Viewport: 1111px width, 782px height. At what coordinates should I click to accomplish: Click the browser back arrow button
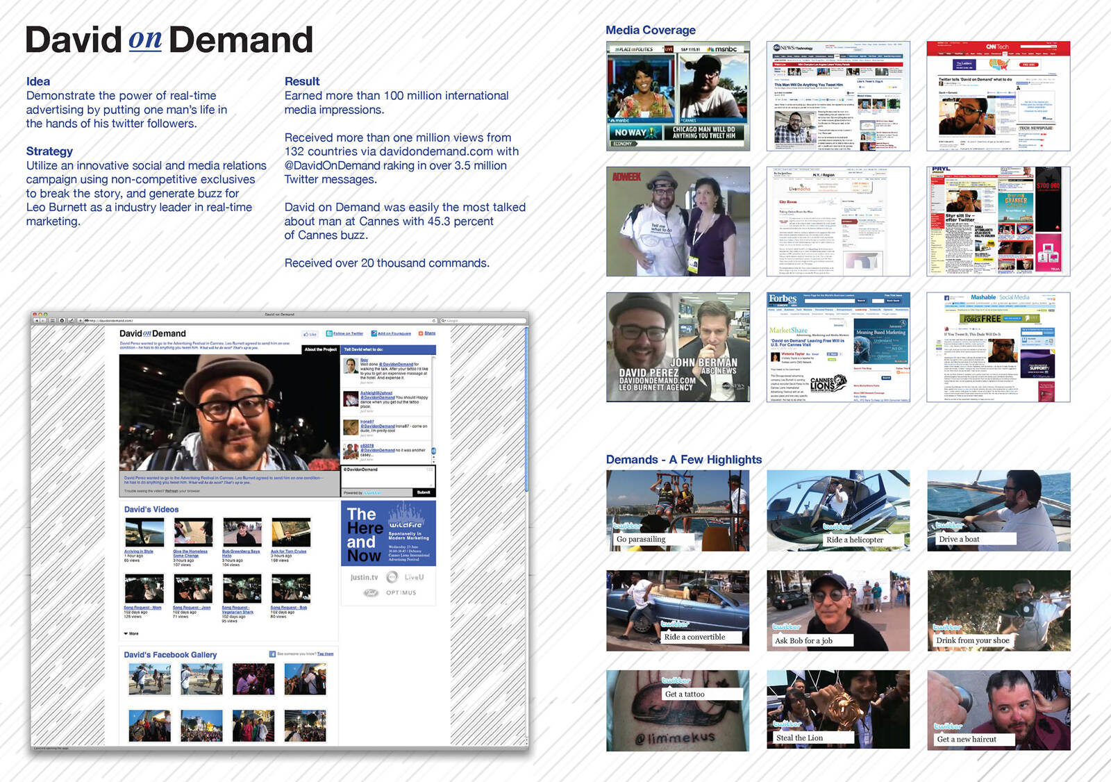(37, 320)
